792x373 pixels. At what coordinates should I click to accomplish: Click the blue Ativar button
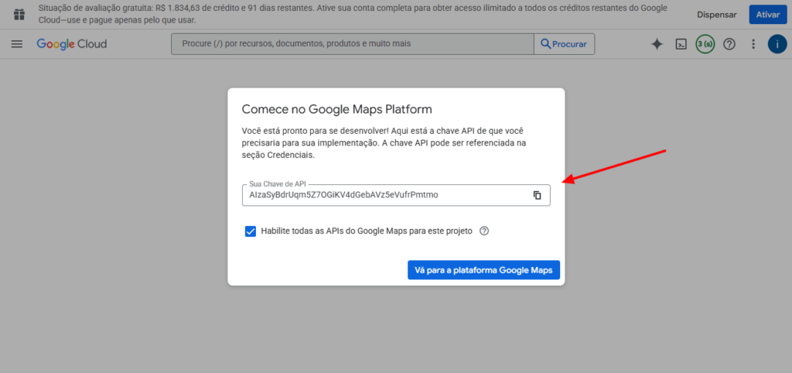767,14
